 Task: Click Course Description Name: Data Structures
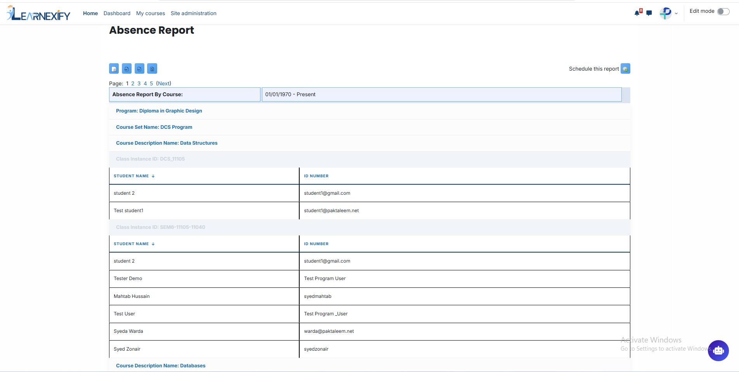(x=167, y=143)
